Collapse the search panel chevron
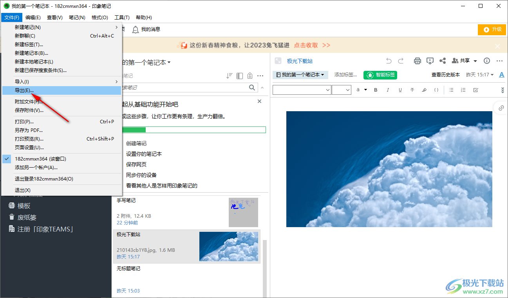Viewport: 508px width, 298px height. point(262,88)
